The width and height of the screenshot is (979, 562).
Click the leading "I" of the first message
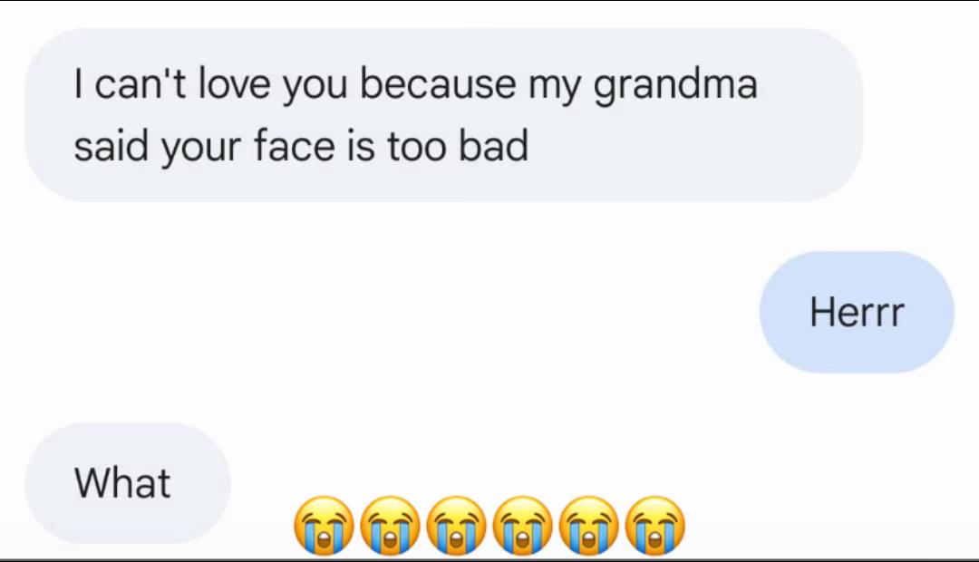click(x=81, y=84)
